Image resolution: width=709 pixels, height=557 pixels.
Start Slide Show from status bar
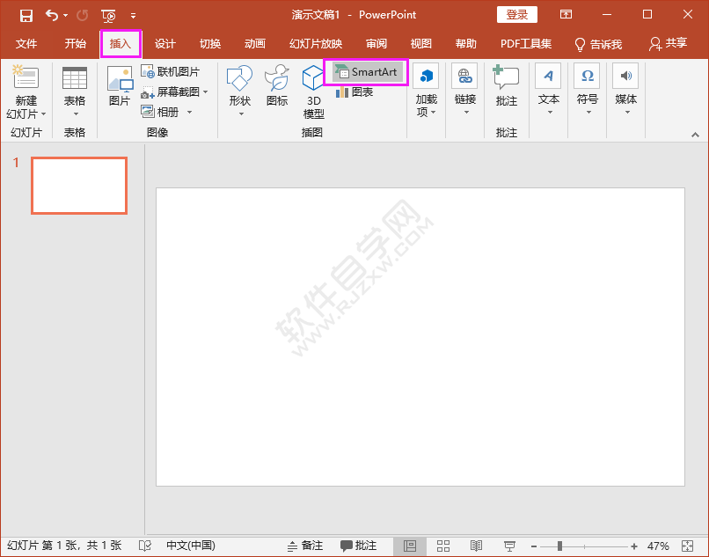point(509,546)
